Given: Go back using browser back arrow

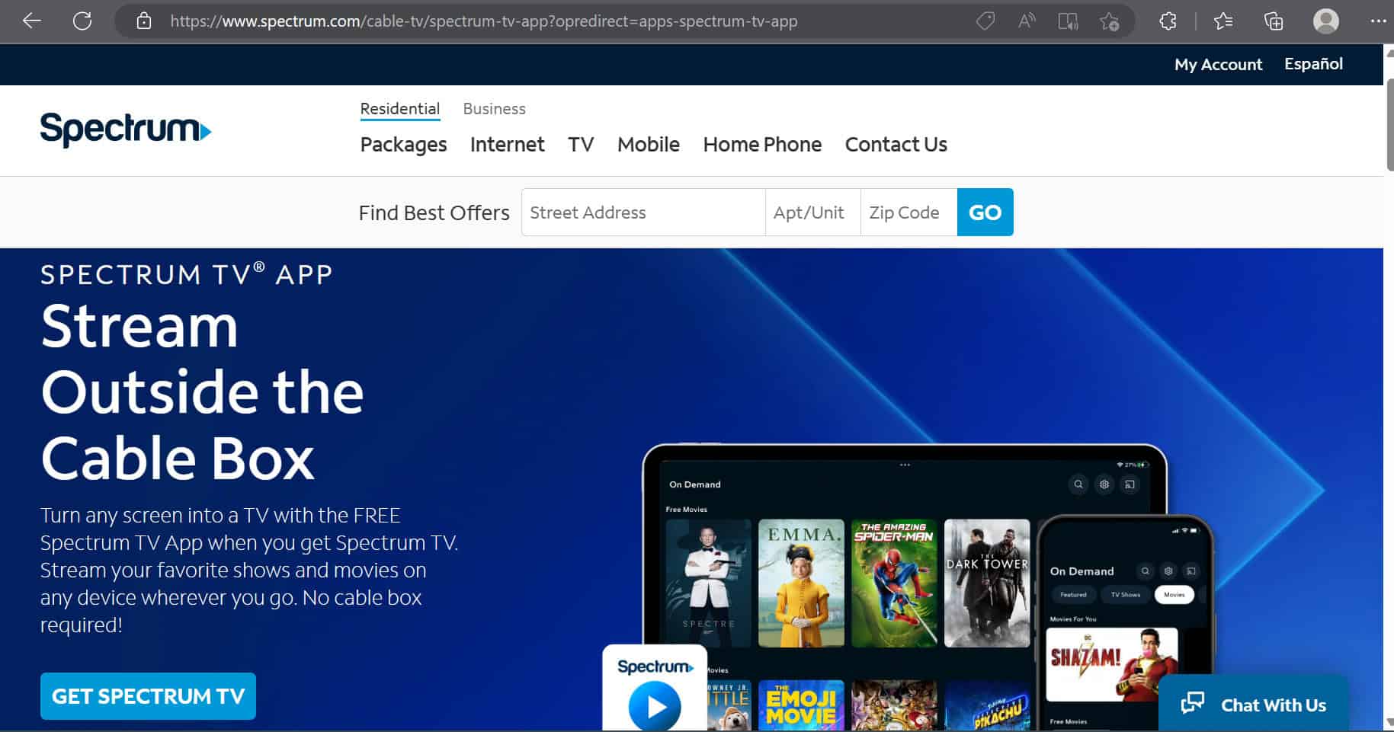Looking at the screenshot, I should point(31,21).
